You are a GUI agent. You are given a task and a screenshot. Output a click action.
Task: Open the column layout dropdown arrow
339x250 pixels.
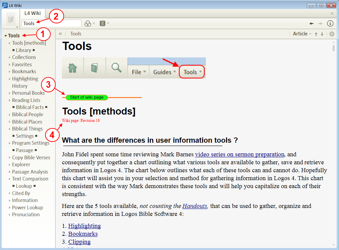click(x=108, y=23)
